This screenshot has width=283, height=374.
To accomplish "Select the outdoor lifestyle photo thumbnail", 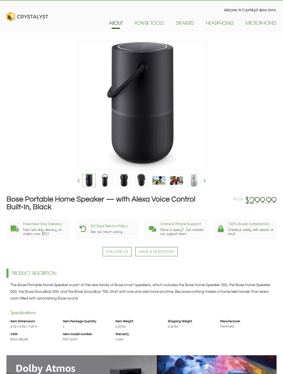I will click(159, 180).
